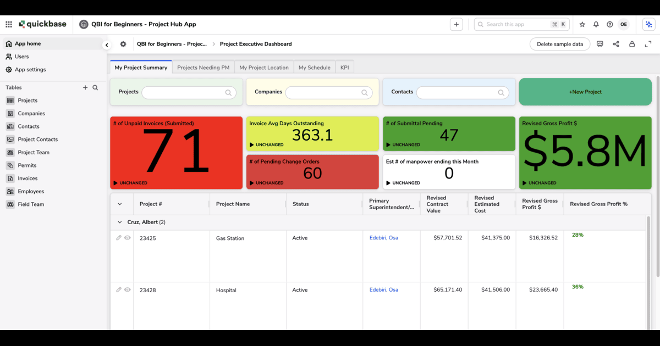Expand dashboard to full screen

click(x=648, y=44)
